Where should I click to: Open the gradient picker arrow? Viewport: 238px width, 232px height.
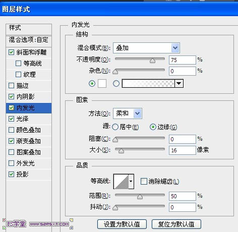pos(179,83)
